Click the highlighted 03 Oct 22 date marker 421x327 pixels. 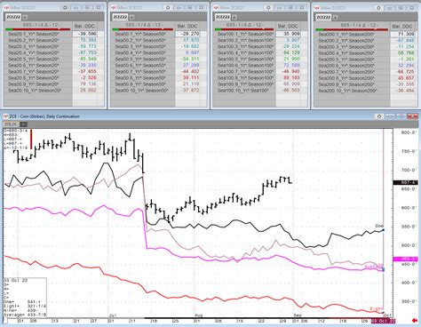(384, 321)
